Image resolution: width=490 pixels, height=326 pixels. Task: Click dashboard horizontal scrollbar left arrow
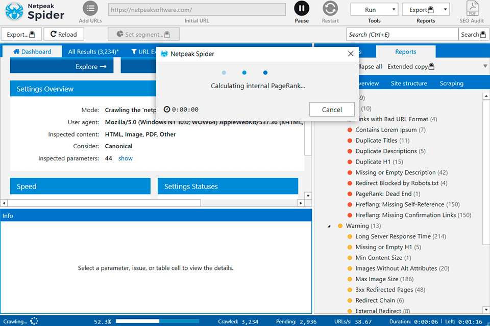coord(4,203)
